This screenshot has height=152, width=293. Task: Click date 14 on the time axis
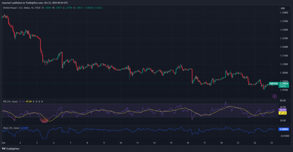pyautogui.click(x=154, y=143)
